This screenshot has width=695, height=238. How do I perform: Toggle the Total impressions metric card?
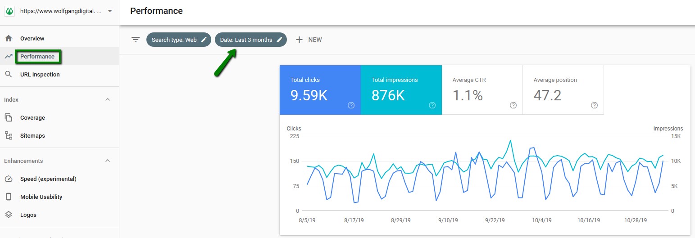(401, 90)
